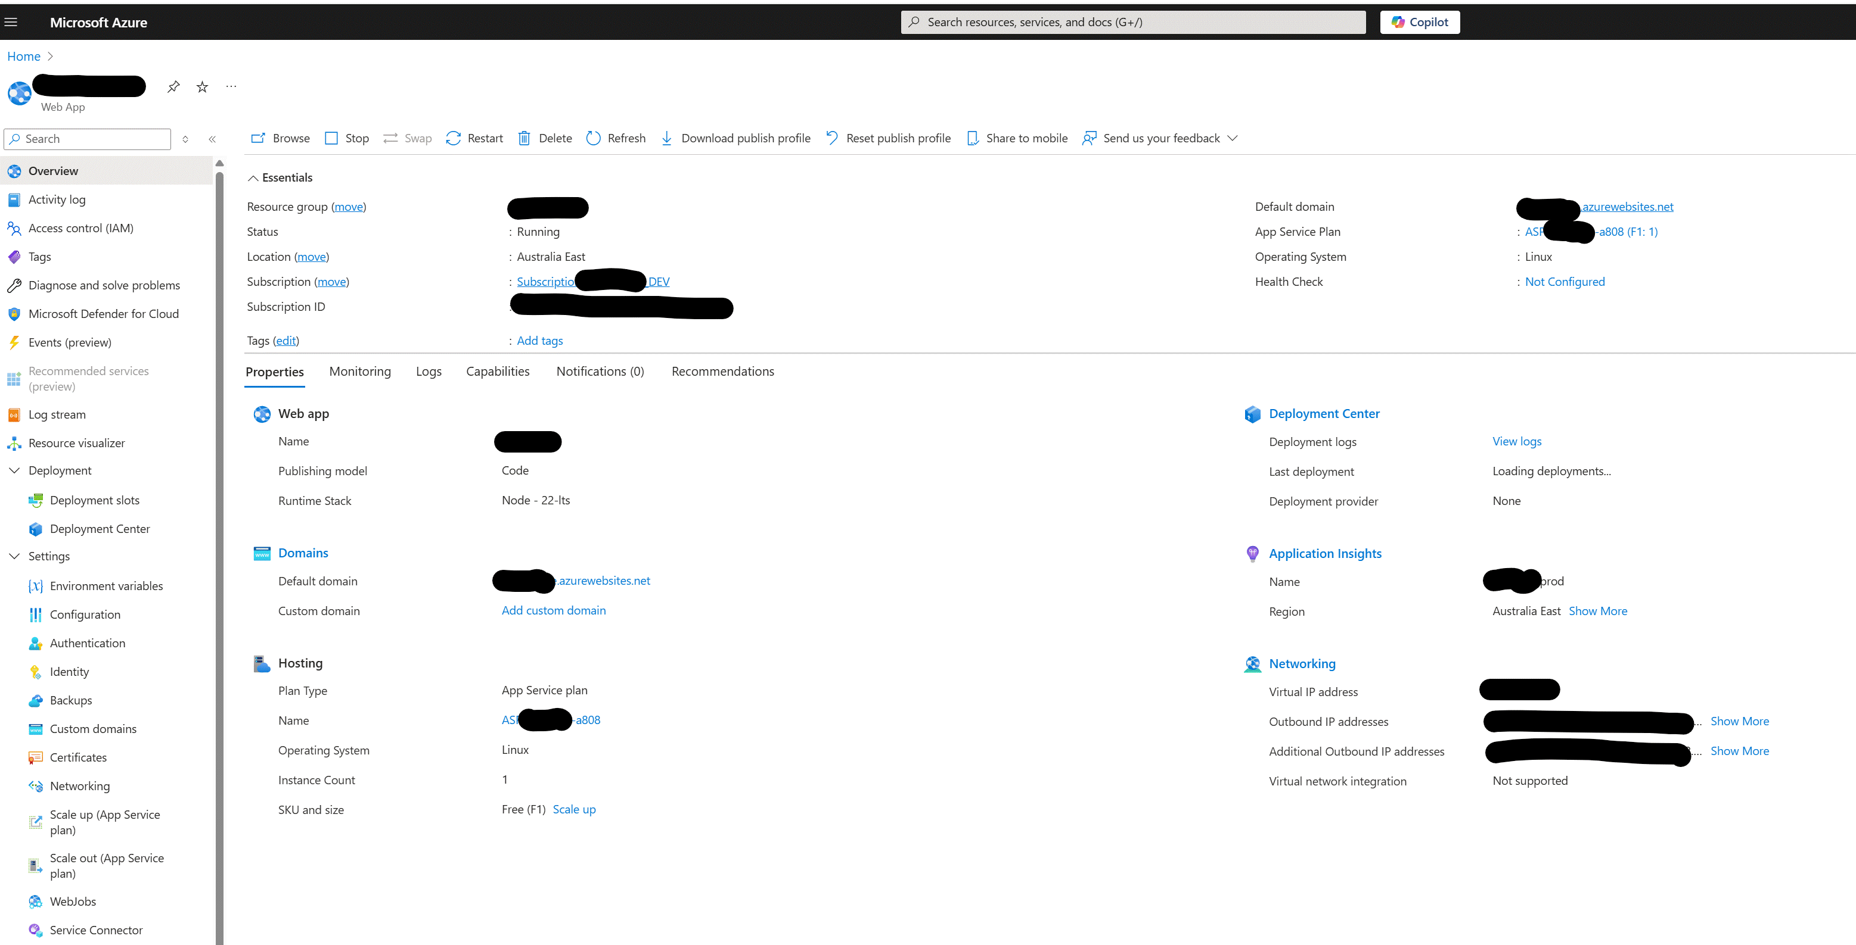Switch to the Logs tab
The image size is (1856, 945).
coord(429,372)
